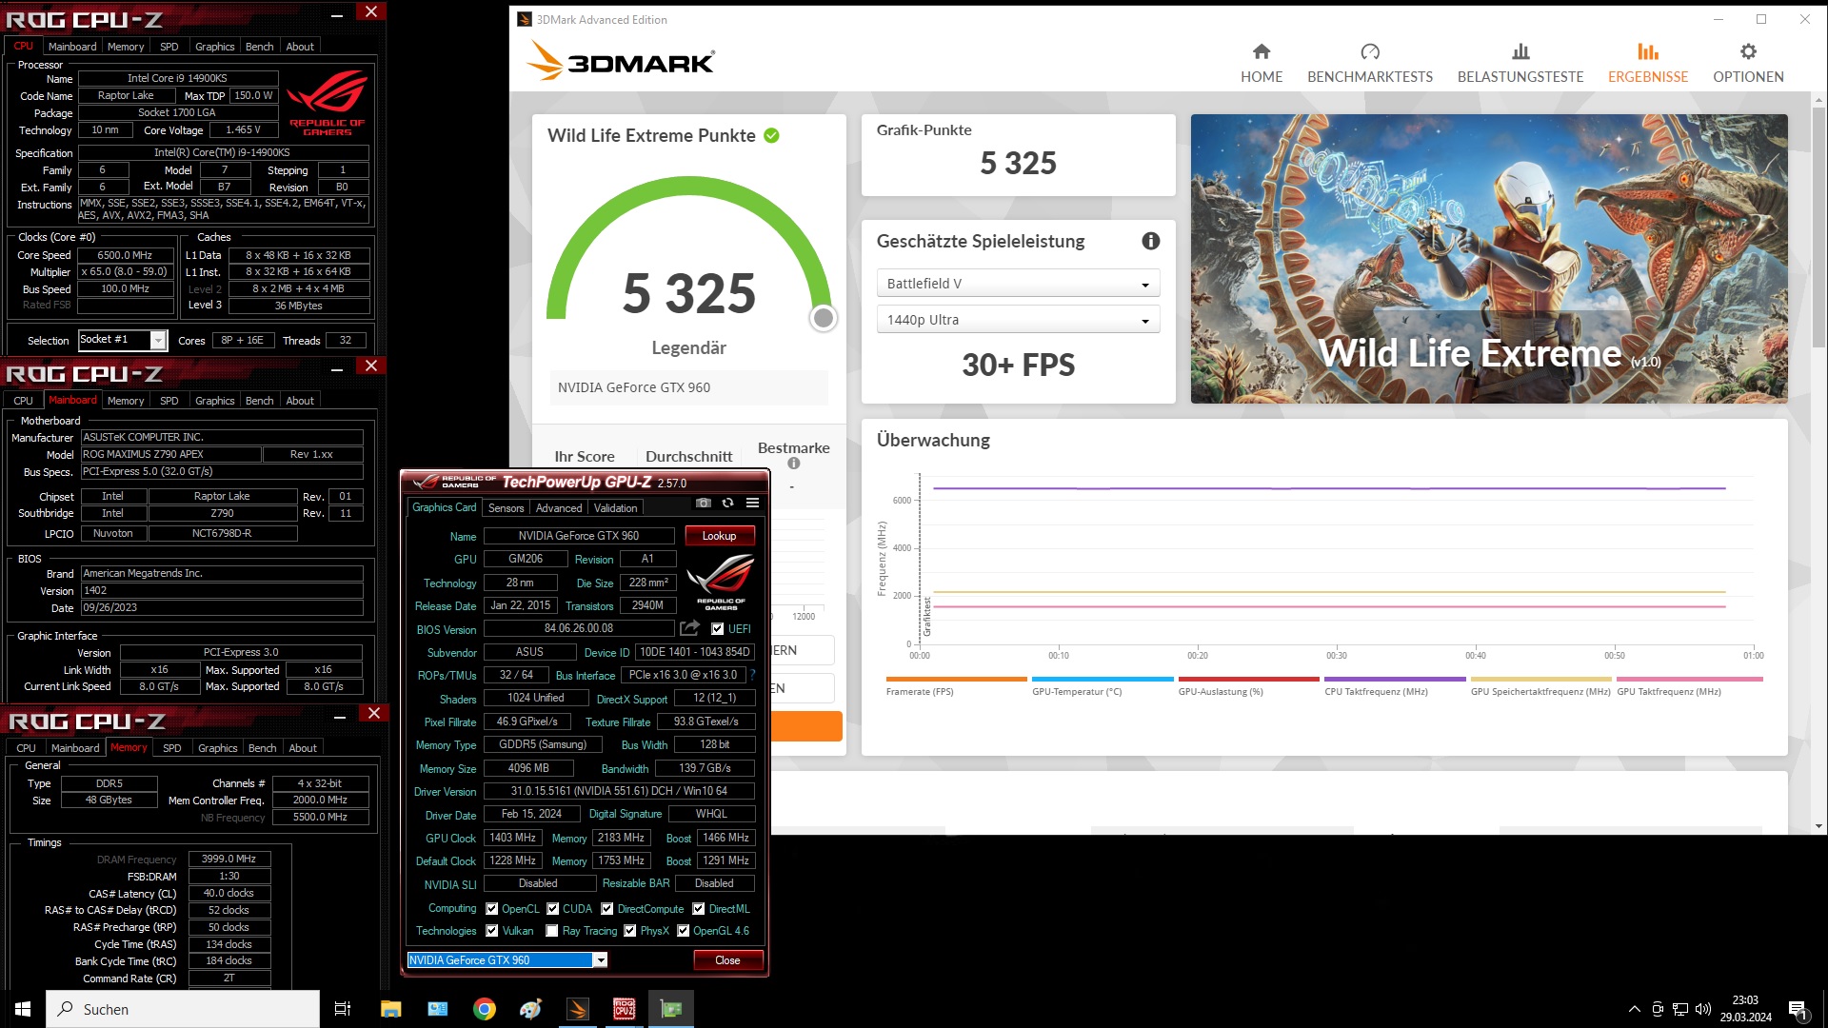Click the Lookup button in GPU-Z
Viewport: 1828px width, 1028px height.
coord(719,536)
